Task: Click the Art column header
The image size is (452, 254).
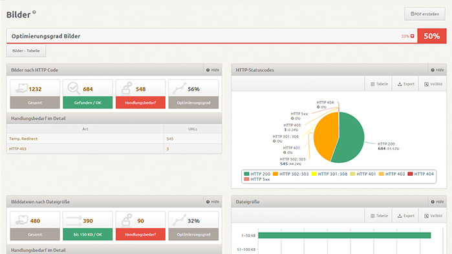Action: 85,129
